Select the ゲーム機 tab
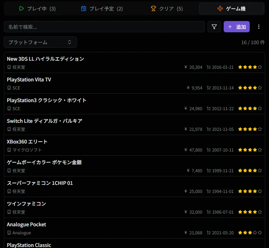 click(x=231, y=8)
